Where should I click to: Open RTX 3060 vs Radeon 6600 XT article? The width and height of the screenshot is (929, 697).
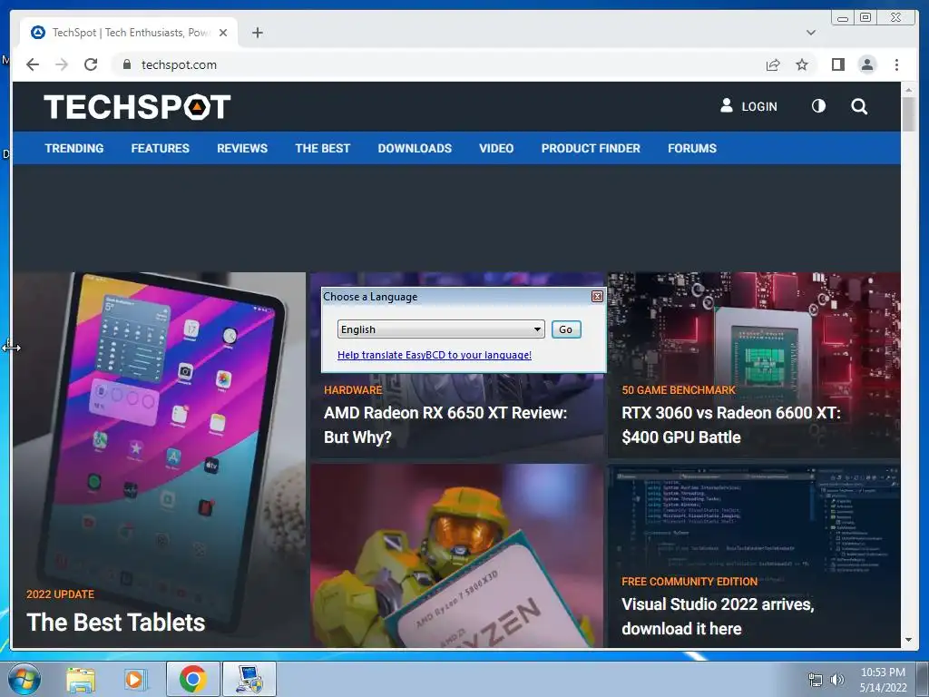click(731, 425)
